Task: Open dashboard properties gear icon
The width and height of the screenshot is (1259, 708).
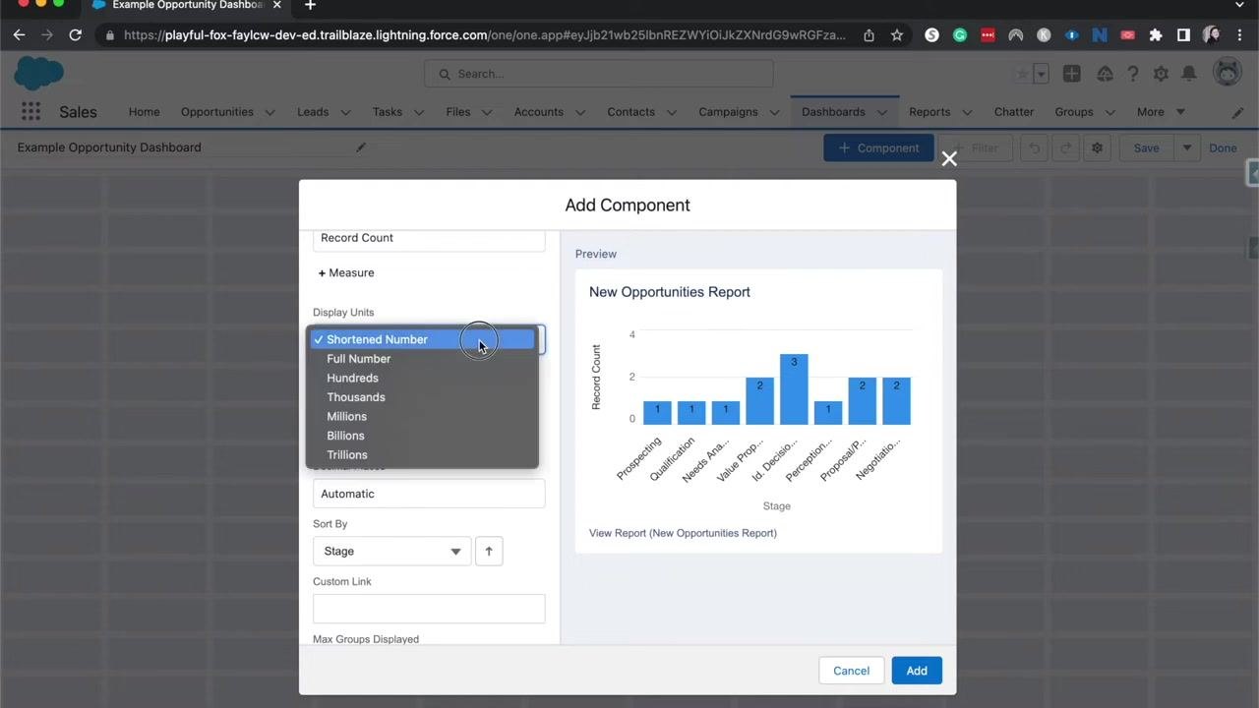Action: pos(1097,148)
